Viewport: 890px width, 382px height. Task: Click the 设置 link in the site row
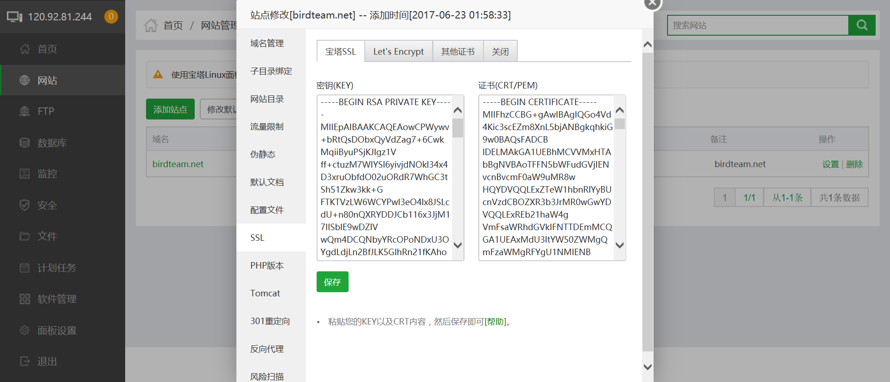click(x=831, y=164)
